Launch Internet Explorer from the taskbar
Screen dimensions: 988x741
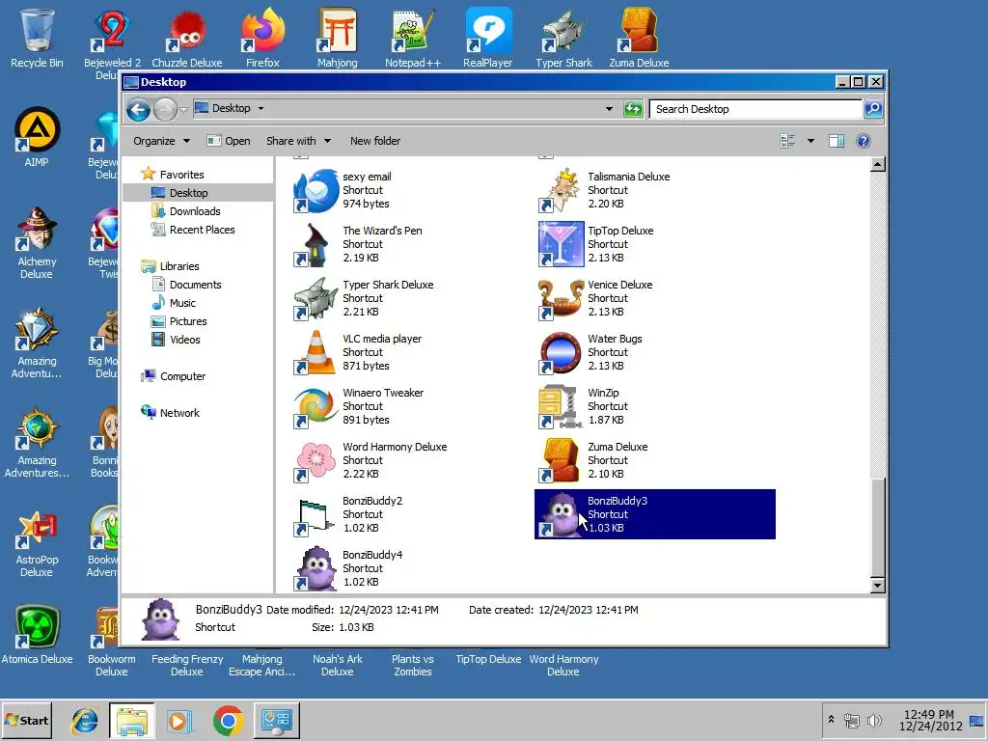(x=85, y=720)
